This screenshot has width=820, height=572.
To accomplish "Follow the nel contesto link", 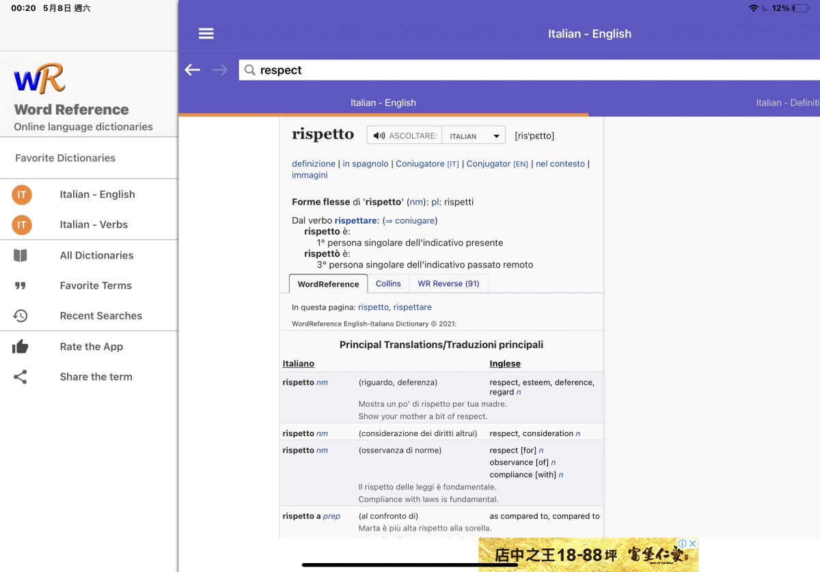I will click(560, 164).
